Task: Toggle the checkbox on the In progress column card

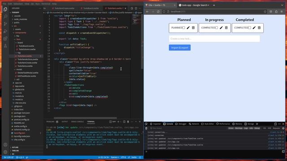Action: click(x=217, y=28)
